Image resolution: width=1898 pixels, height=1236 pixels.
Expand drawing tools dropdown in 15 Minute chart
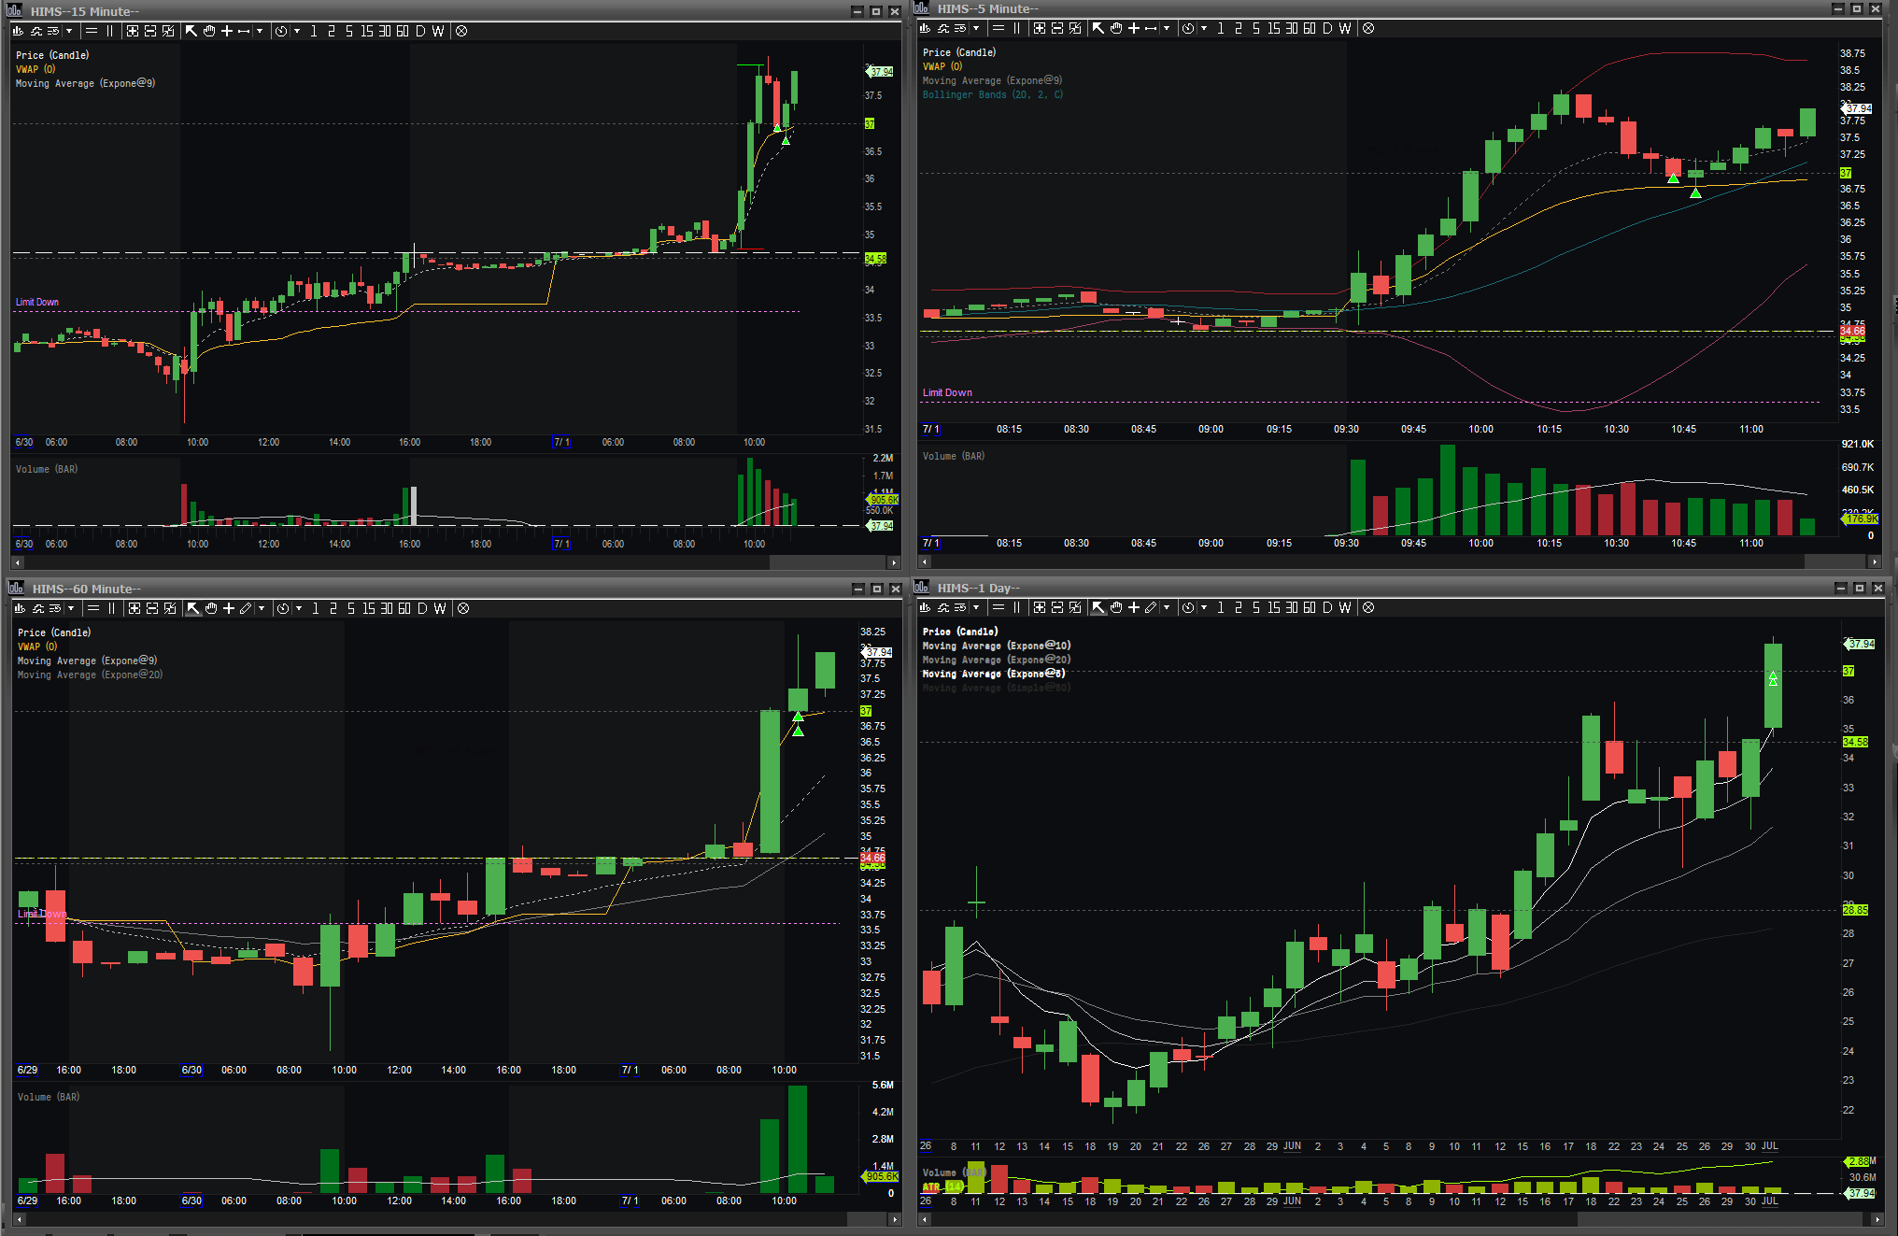pos(260,31)
